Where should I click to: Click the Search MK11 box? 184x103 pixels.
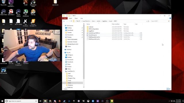[160, 21]
